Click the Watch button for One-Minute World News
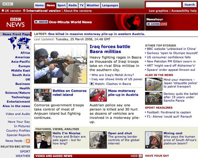The image size is (198, 158). 41,22
